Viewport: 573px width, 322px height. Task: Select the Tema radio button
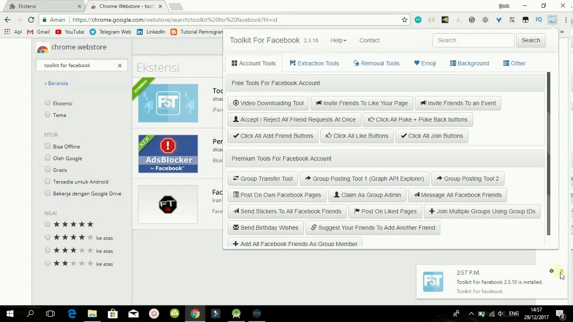pyautogui.click(x=47, y=114)
